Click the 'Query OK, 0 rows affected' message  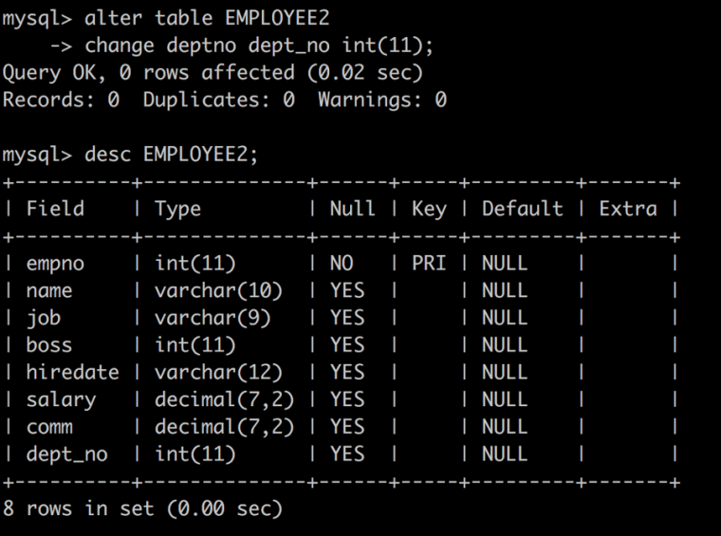click(149, 73)
